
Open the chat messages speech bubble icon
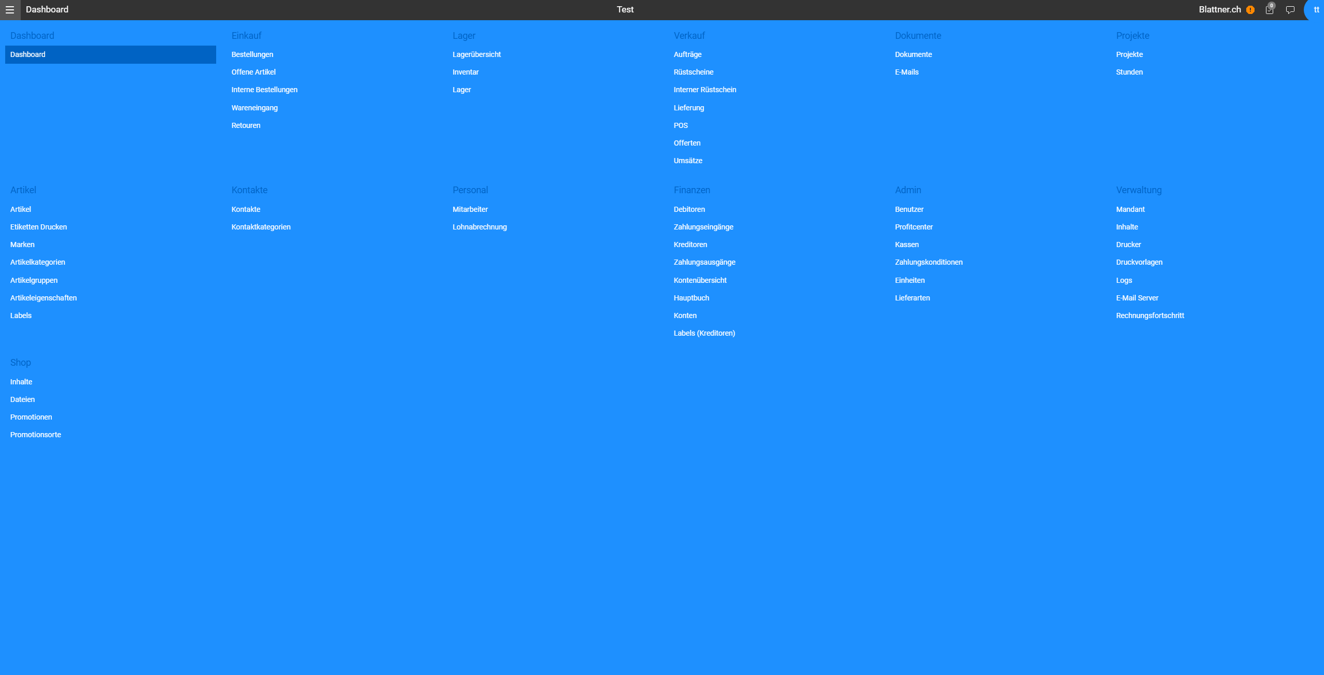[x=1290, y=10]
